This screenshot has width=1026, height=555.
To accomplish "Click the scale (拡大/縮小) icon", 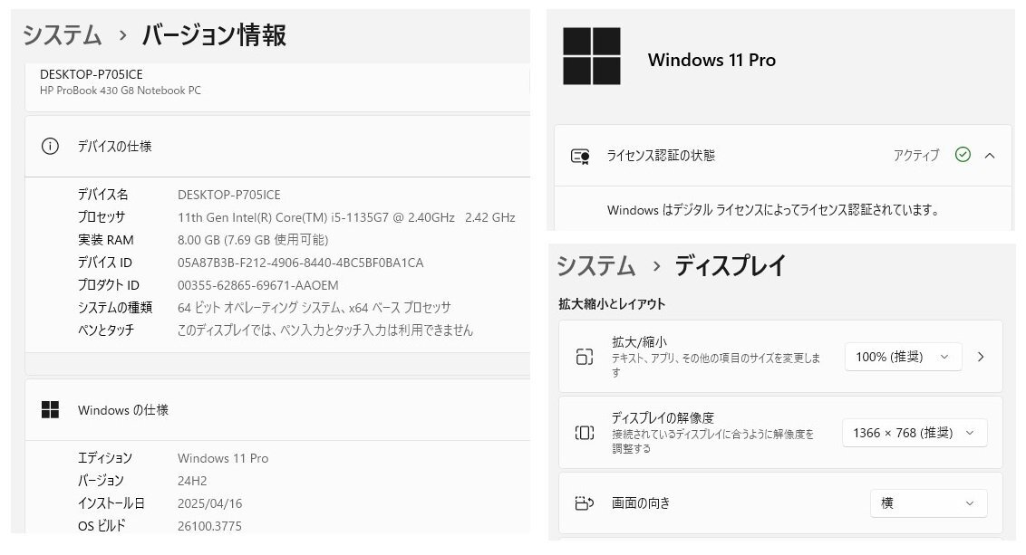I will pos(585,357).
